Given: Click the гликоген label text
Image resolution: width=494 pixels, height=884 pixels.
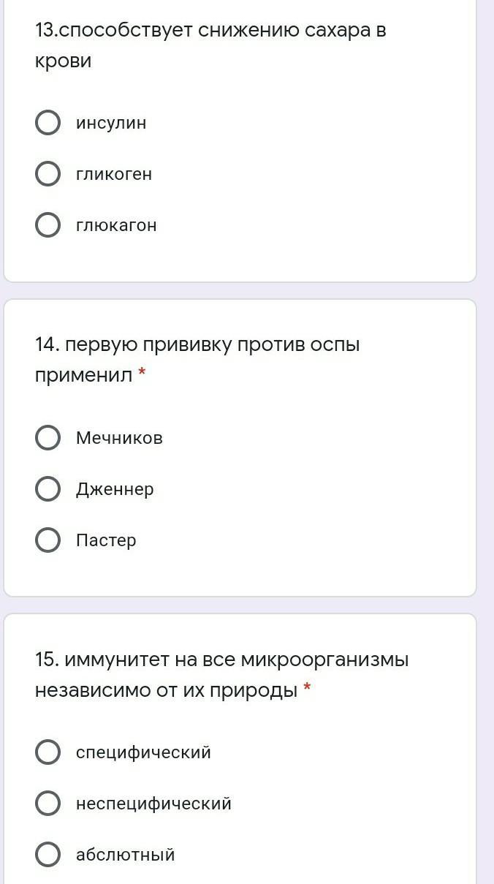Looking at the screenshot, I should click(x=114, y=174).
